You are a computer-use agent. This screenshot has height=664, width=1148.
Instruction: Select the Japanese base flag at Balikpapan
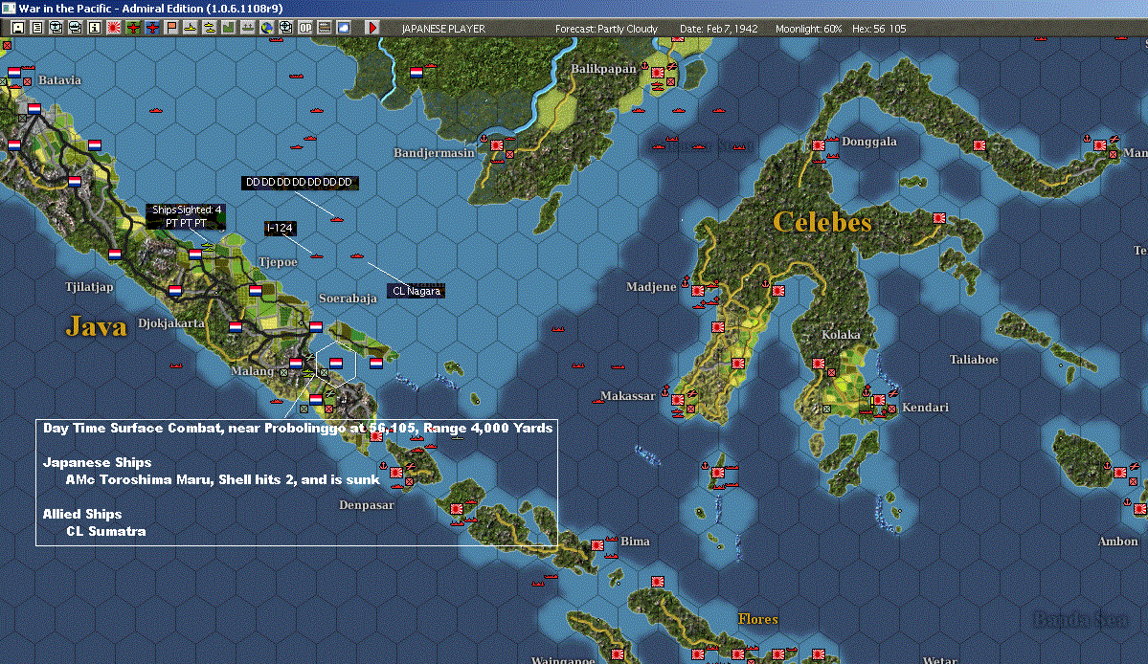point(658,73)
